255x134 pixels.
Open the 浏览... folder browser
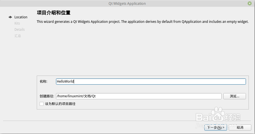[x=235, y=96]
